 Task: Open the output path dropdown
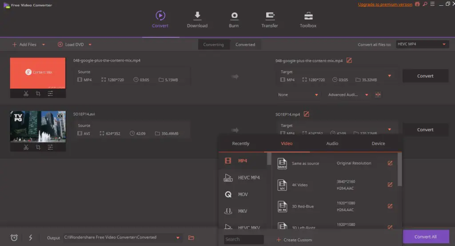click(178, 238)
